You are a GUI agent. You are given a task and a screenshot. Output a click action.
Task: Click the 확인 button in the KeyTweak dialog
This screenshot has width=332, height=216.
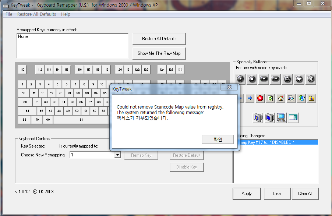click(x=218, y=139)
